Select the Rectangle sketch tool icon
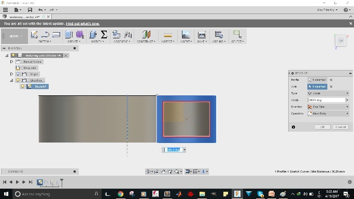 56,35
